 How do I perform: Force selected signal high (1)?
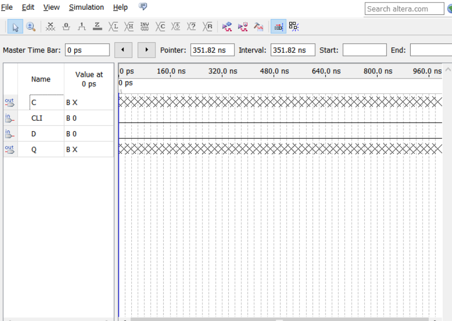click(82, 27)
